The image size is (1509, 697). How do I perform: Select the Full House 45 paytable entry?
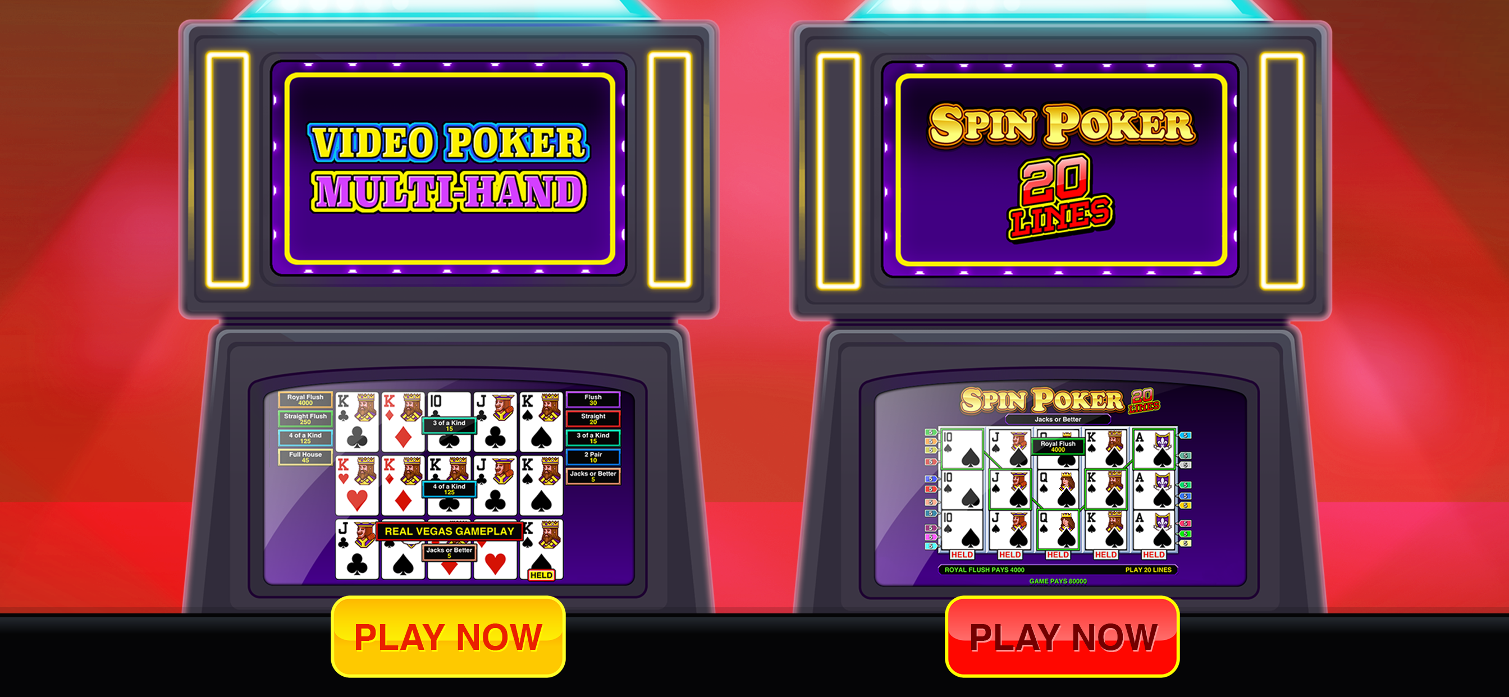[x=305, y=457]
